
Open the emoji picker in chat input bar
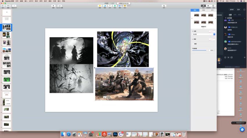click(x=225, y=57)
